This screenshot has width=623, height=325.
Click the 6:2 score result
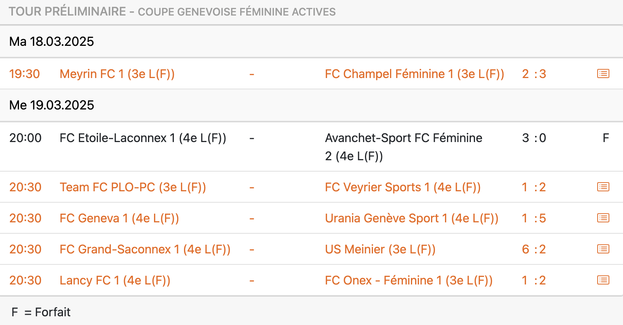(x=534, y=249)
